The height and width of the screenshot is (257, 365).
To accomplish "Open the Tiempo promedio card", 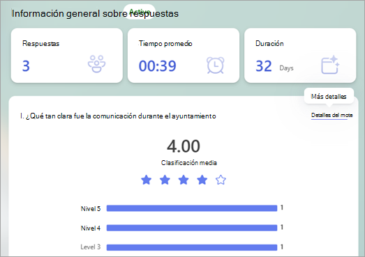I will click(184, 56).
